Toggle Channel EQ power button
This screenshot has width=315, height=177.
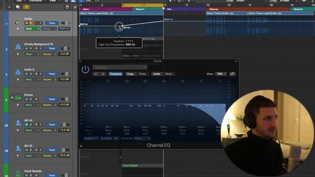(x=85, y=69)
